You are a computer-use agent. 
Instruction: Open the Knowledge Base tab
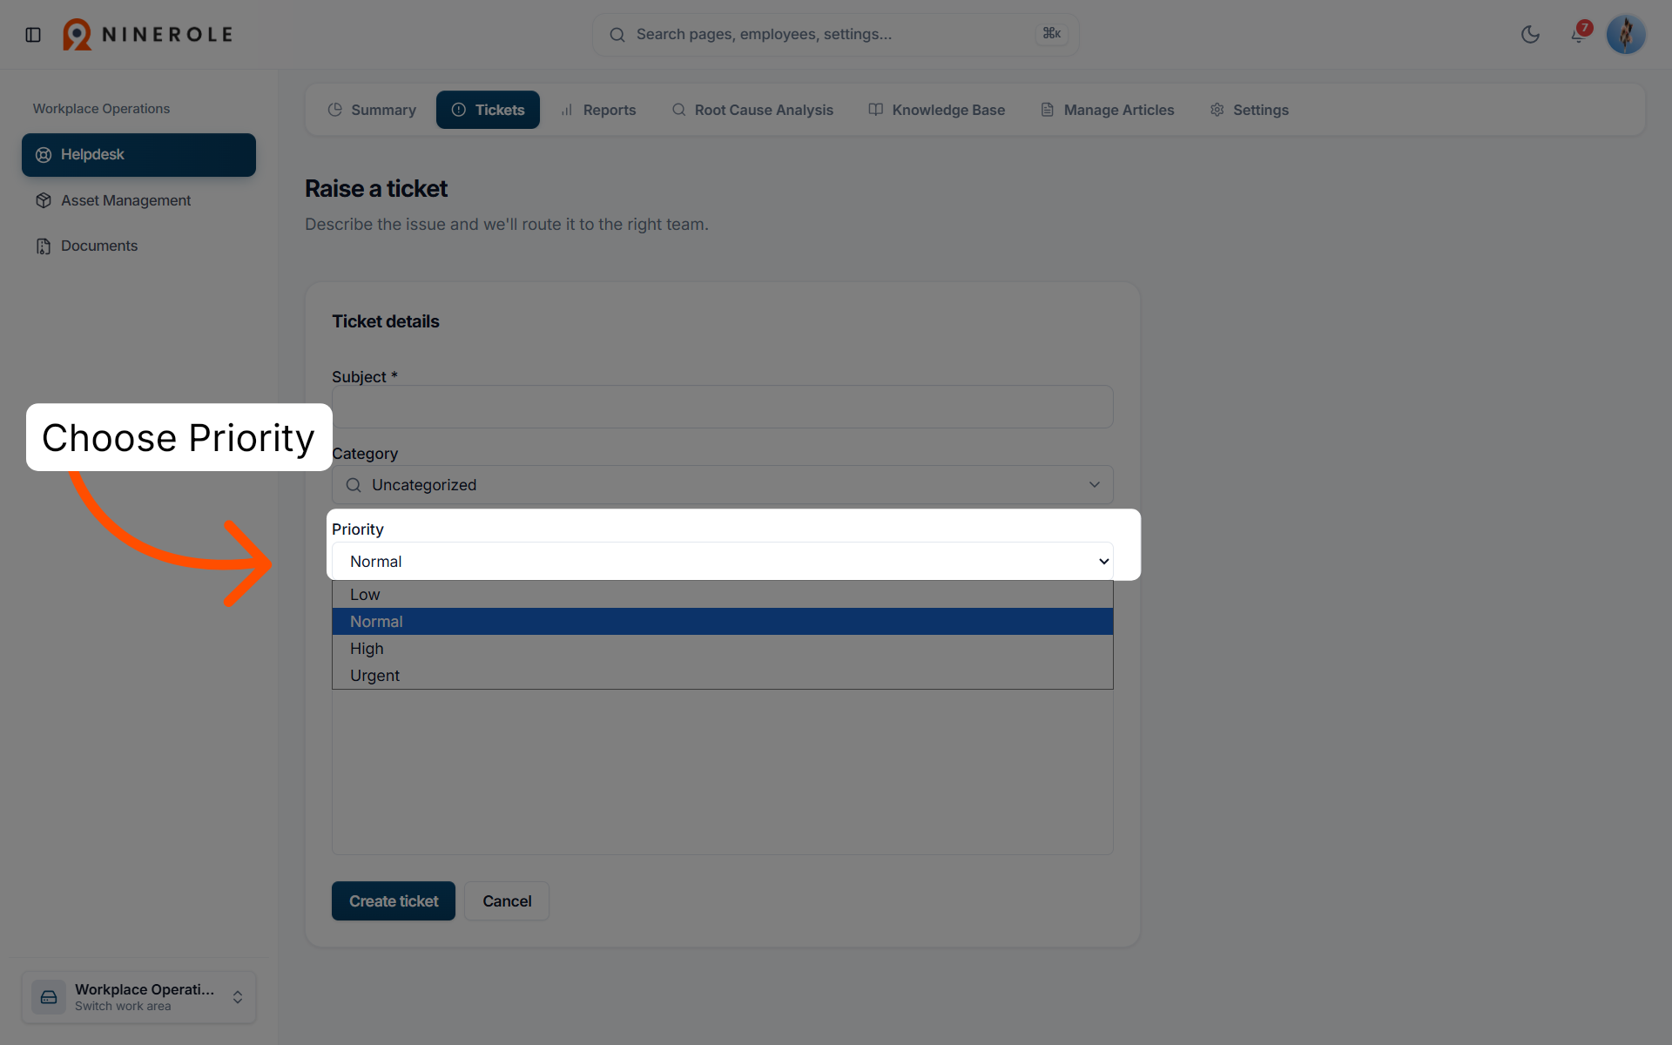936,110
